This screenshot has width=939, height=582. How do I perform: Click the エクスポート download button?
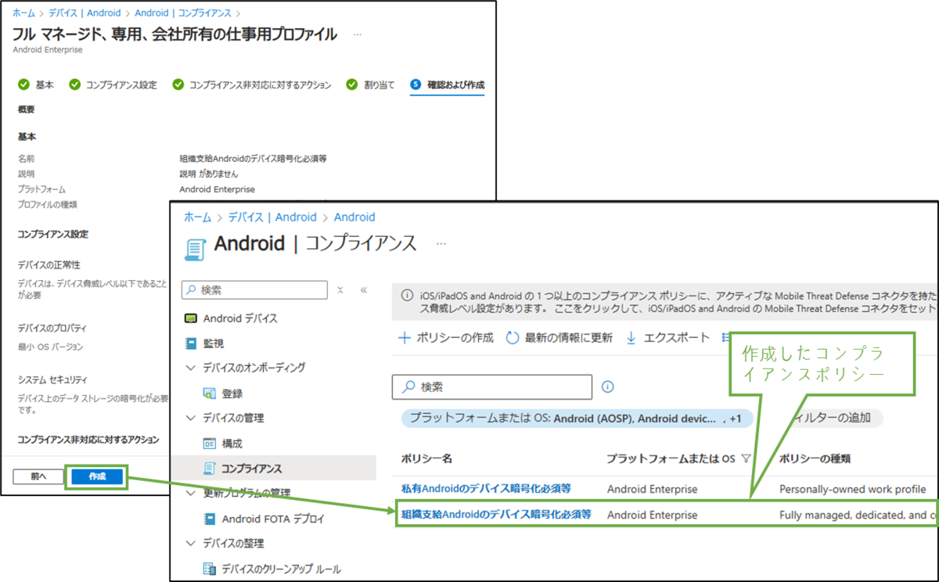(x=667, y=338)
